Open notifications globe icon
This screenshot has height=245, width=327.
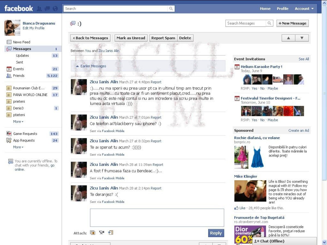pyautogui.click(x=55, y=8)
